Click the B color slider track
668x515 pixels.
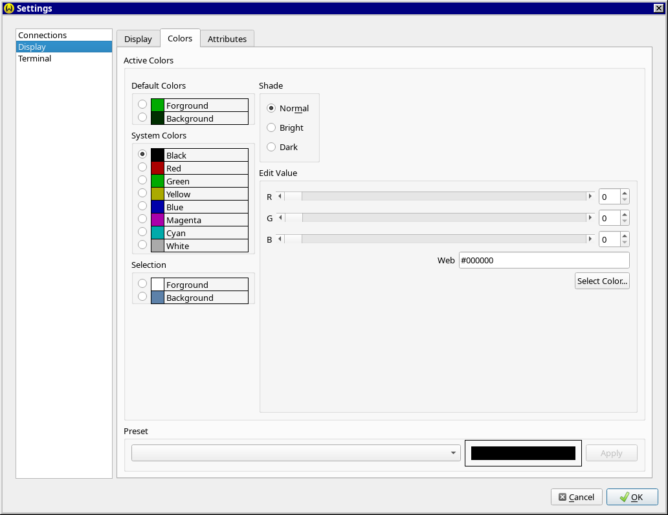tap(443, 239)
